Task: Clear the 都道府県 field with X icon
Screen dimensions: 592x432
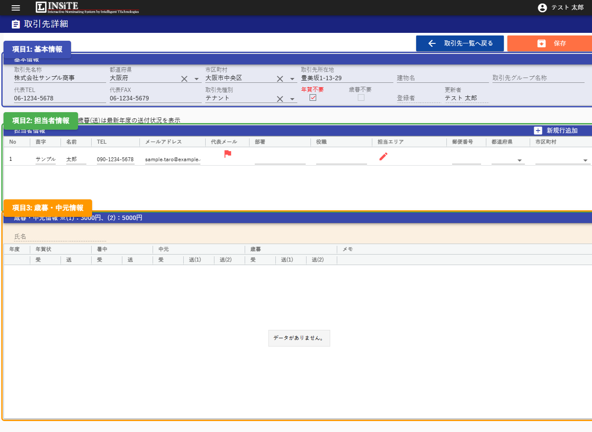Action: pos(184,79)
